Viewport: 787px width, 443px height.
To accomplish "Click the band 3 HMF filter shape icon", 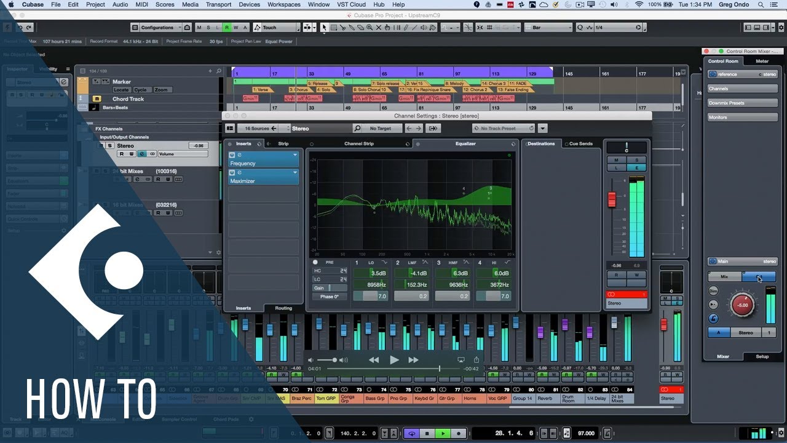I will click(465, 263).
